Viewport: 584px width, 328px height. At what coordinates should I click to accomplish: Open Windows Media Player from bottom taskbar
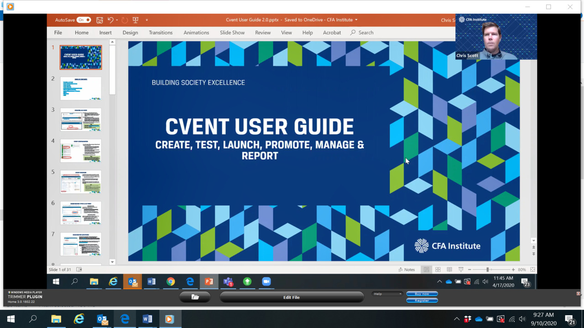click(169, 319)
